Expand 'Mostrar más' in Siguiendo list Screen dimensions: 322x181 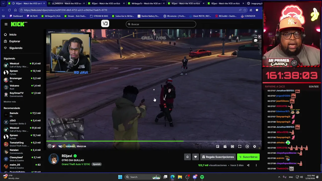[x=10, y=102]
